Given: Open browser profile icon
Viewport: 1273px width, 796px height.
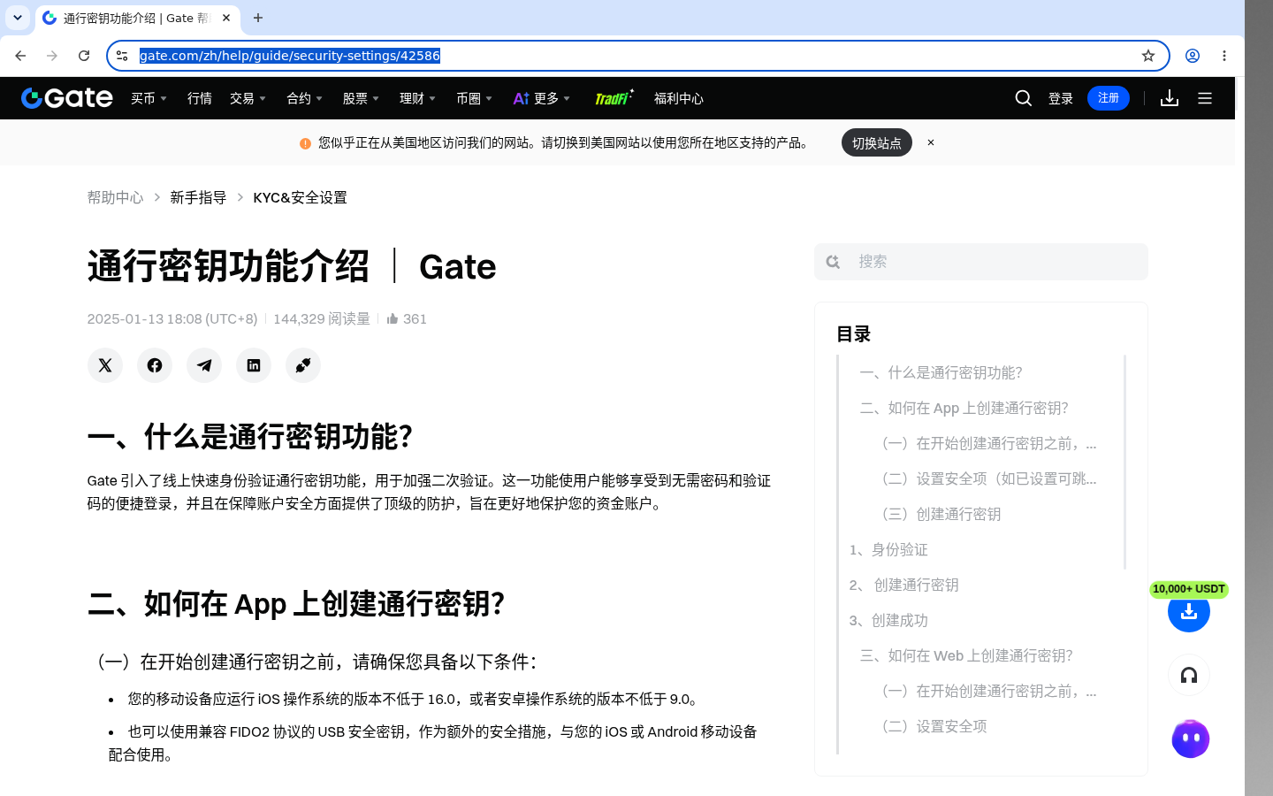Looking at the screenshot, I should pyautogui.click(x=1193, y=56).
